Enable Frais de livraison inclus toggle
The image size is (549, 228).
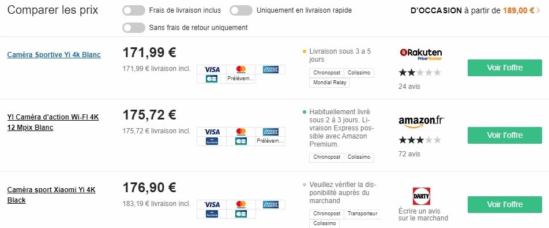(134, 10)
